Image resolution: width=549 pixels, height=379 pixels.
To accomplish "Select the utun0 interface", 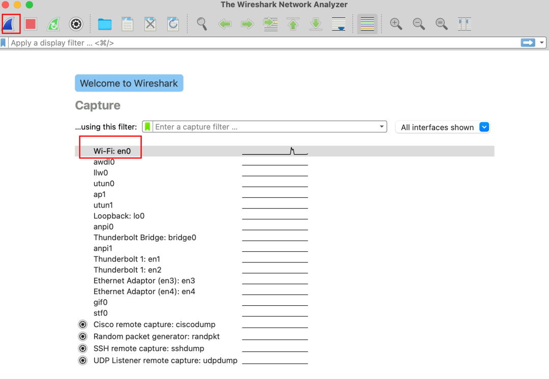I will click(104, 184).
